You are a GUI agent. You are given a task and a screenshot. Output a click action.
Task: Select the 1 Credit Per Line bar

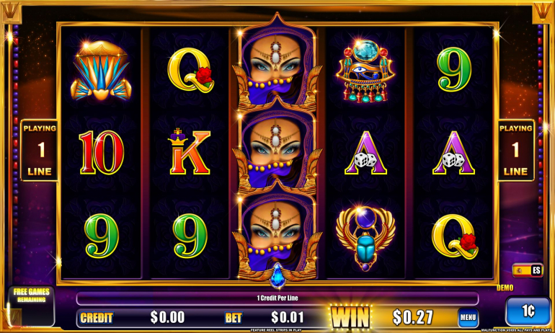pyautogui.click(x=277, y=298)
